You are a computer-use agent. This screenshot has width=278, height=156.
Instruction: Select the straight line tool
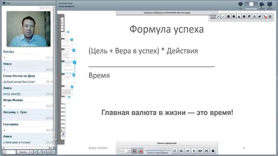223,16
